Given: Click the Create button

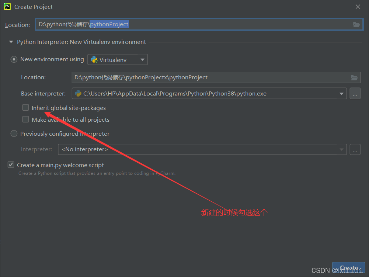Looking at the screenshot, I should [x=348, y=268].
